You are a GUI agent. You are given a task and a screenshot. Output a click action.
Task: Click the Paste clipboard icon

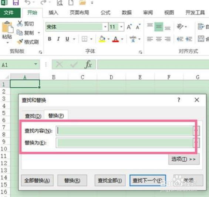[7, 27]
